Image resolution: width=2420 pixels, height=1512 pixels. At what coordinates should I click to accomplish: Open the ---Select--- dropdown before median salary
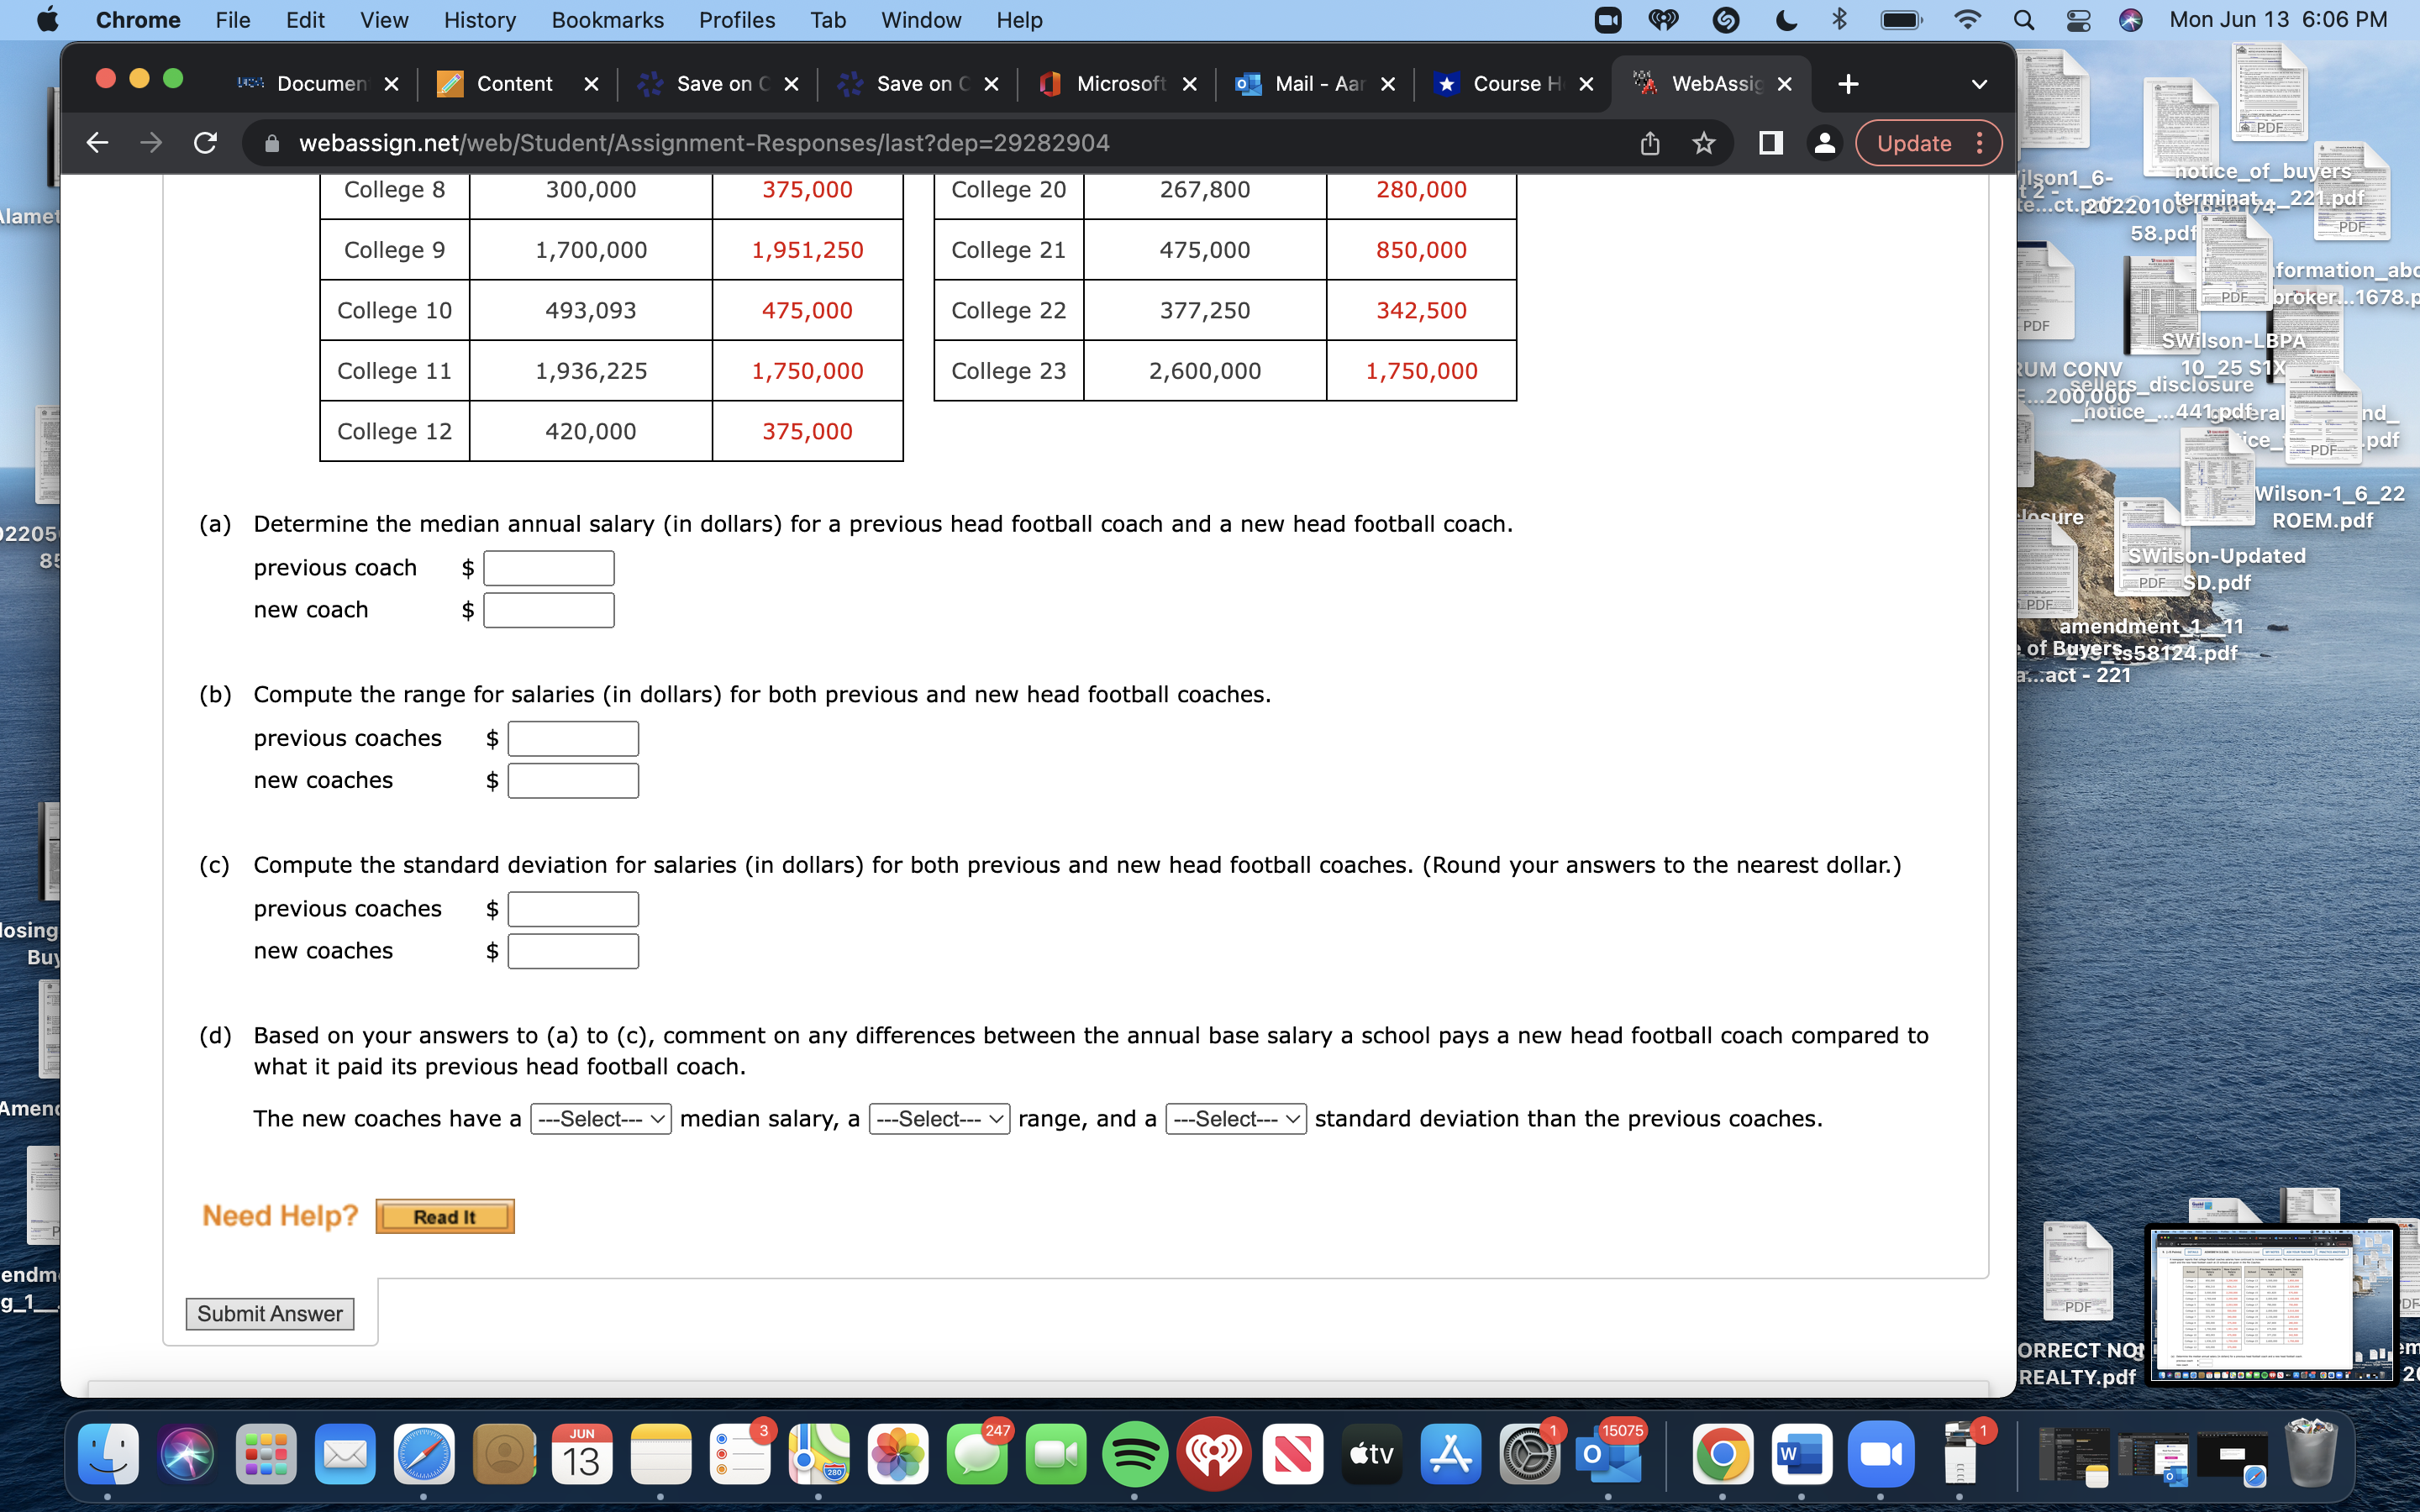(600, 1118)
